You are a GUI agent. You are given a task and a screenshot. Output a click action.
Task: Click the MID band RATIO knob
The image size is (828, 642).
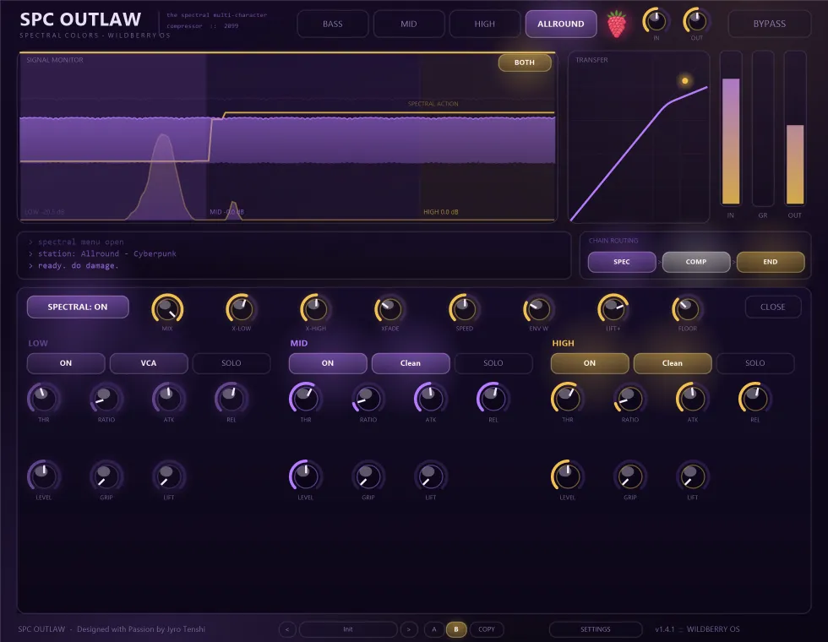coord(368,398)
